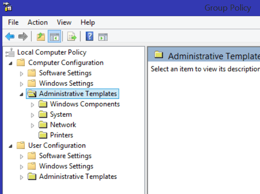
Task: Click the Network folder icon
Action: [43, 125]
